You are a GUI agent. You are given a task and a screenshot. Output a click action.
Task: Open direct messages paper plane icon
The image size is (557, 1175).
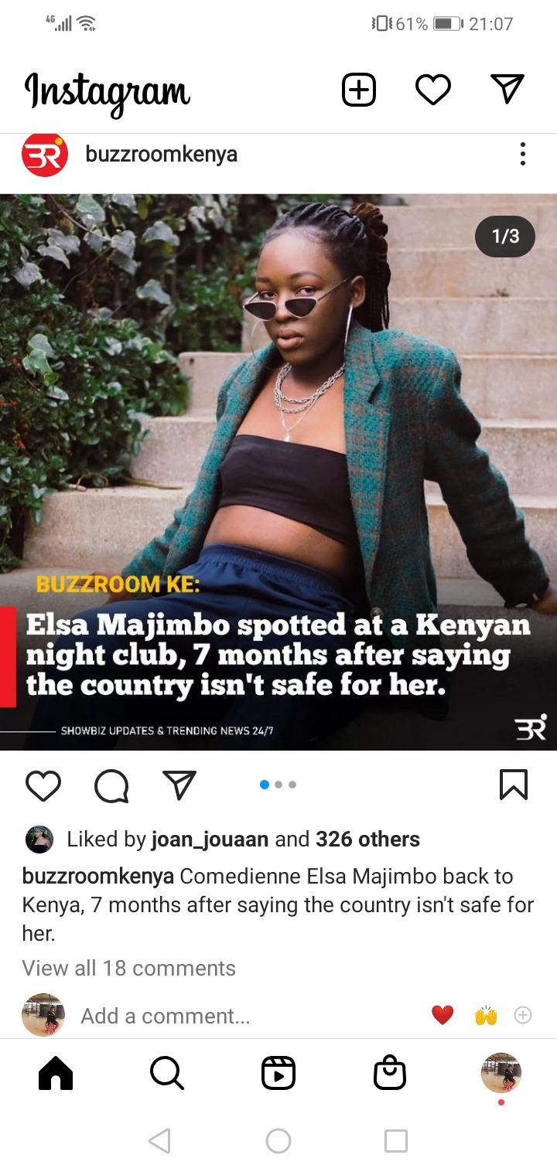pyautogui.click(x=507, y=89)
